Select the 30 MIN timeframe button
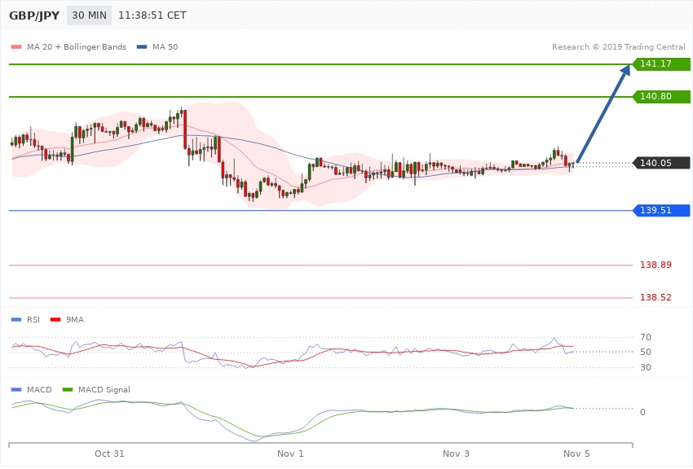 (90, 15)
